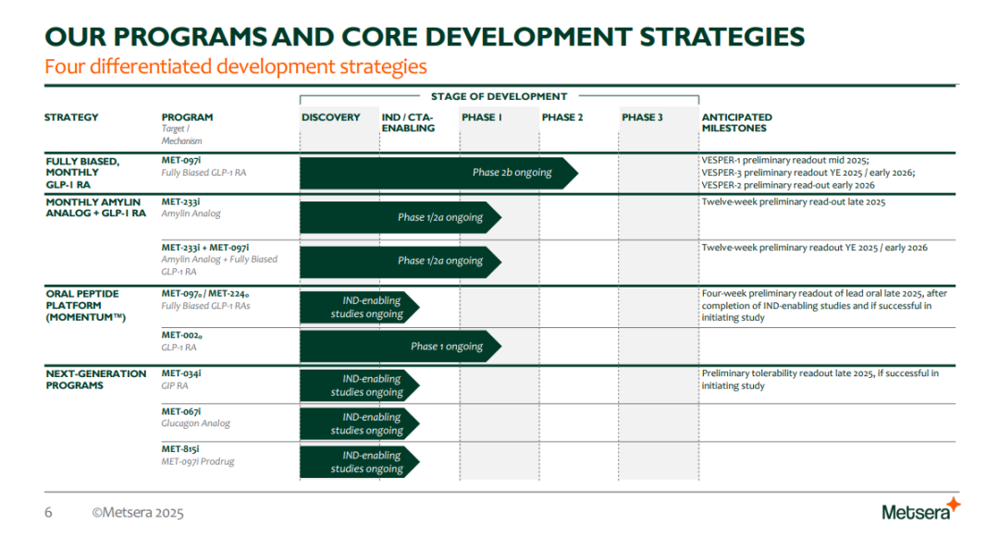The width and height of the screenshot is (999, 537).
Task: Select the slide title 'OUR PROGRAMS AND CORE DEVELOPMENT STRATEGIES'
Action: point(425,37)
